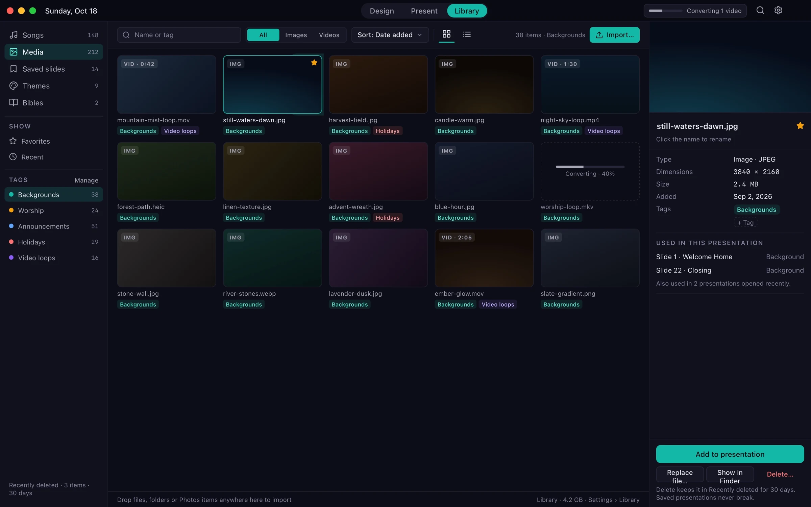Open Saved slides section
The width and height of the screenshot is (811, 507).
54,69
